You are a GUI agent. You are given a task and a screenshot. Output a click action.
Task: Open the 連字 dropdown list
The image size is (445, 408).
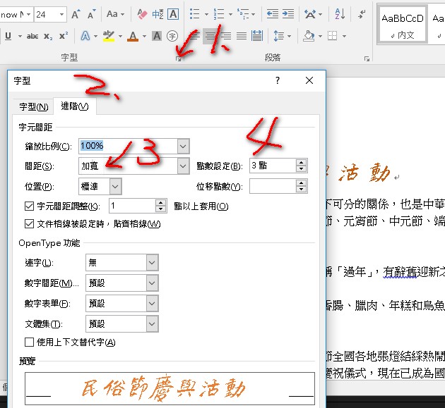(x=152, y=263)
